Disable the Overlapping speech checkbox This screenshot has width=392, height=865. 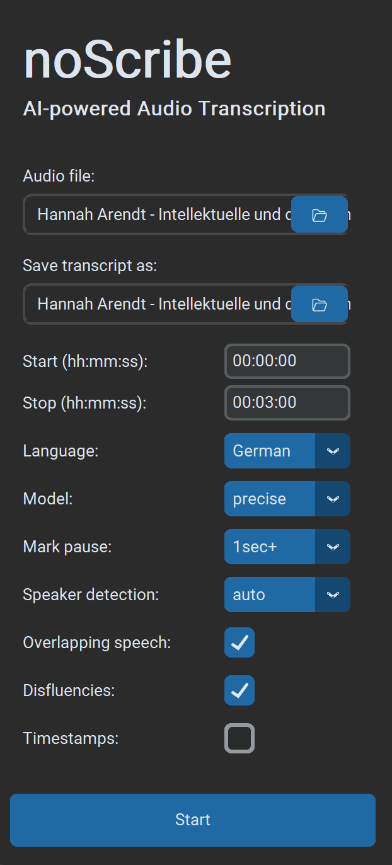click(239, 642)
